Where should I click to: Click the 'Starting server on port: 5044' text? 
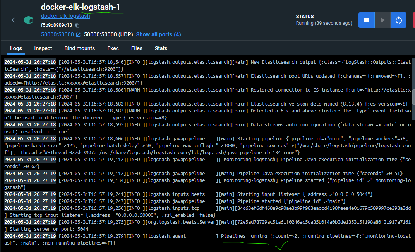(x=49, y=229)
